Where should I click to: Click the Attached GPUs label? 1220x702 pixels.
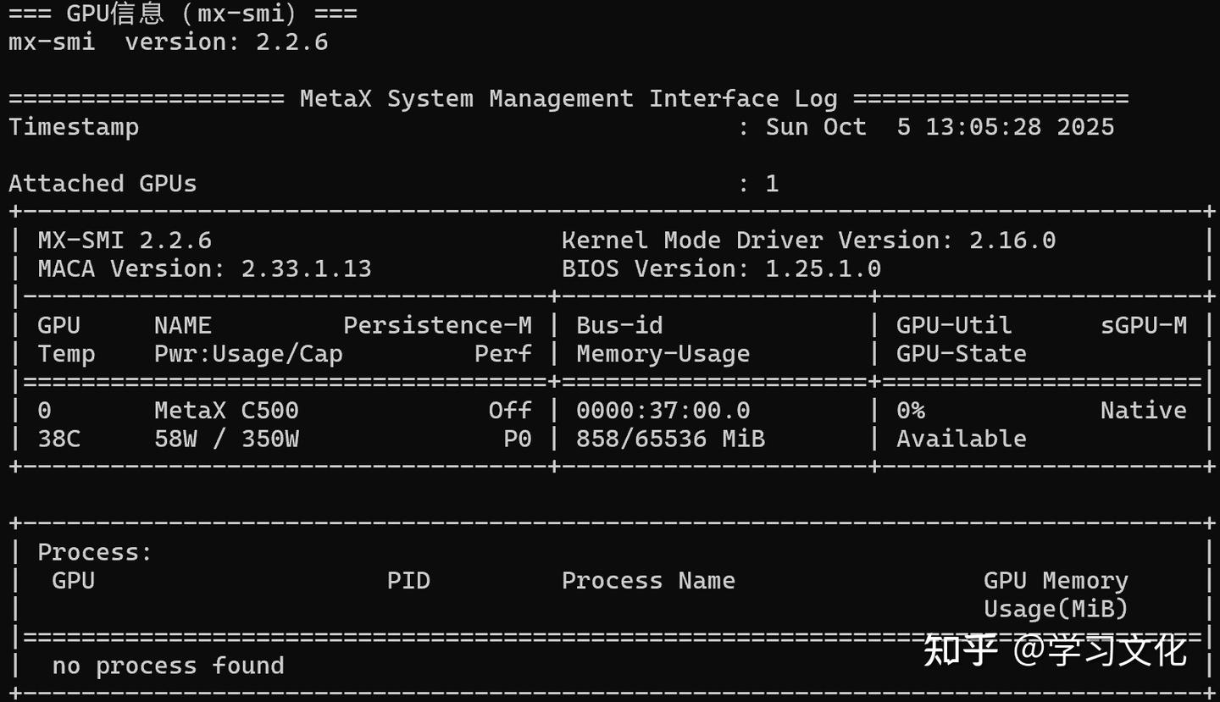tap(103, 184)
